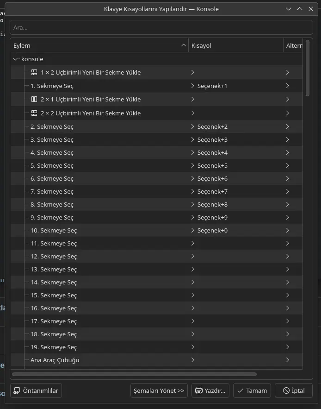Select the 3. Sekmeye Seç row
Screen dimensions: 321x409
pos(157,139)
